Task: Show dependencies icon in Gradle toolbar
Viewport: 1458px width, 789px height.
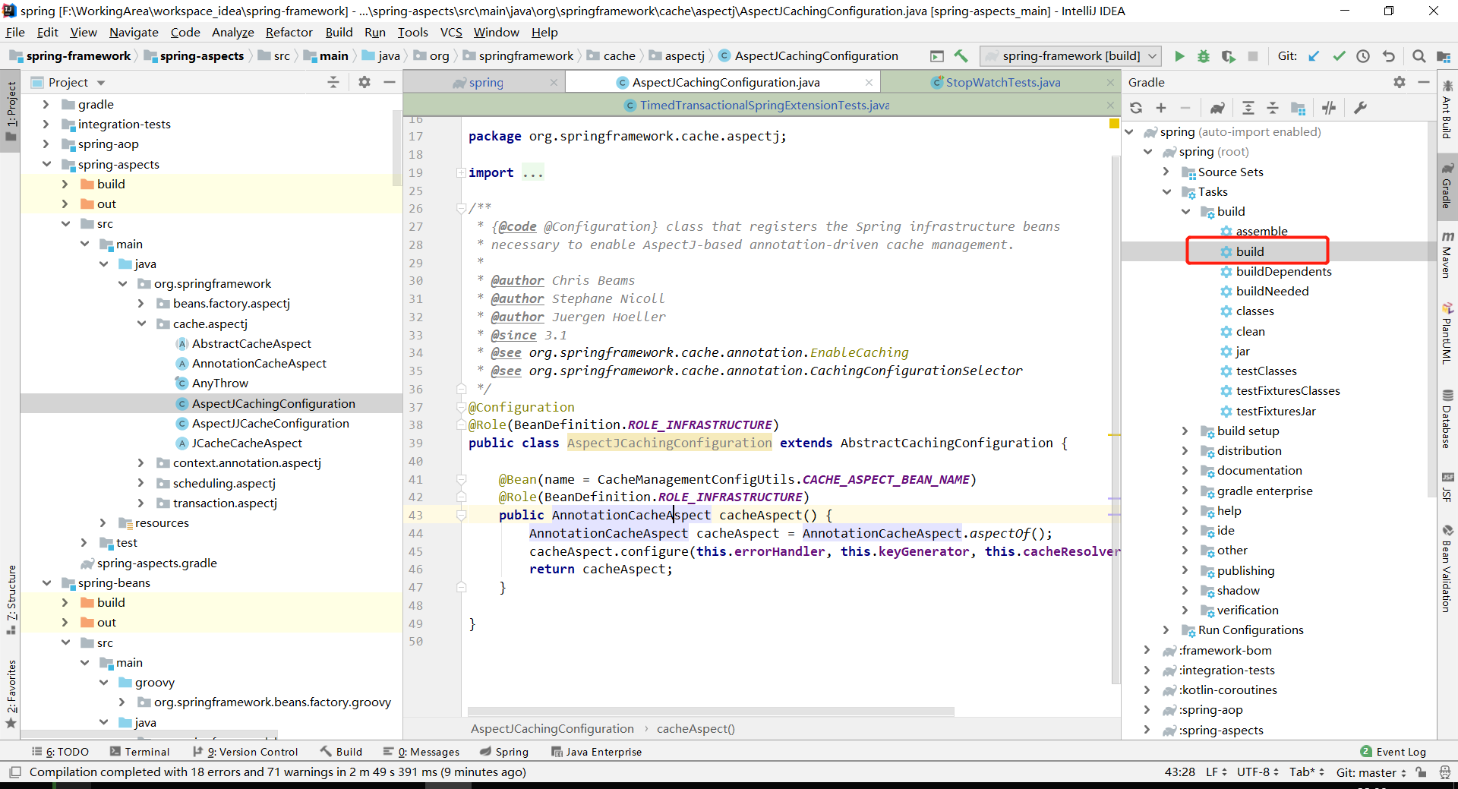Action: pyautogui.click(x=1299, y=108)
